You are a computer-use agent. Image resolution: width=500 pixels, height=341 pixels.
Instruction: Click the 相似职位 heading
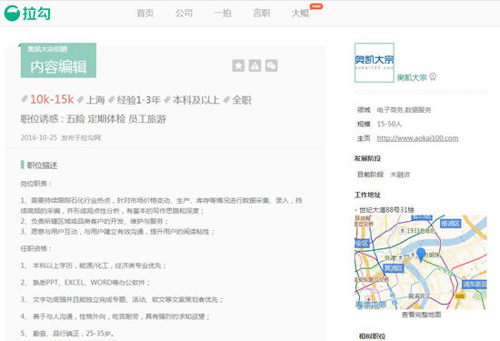[x=372, y=336]
